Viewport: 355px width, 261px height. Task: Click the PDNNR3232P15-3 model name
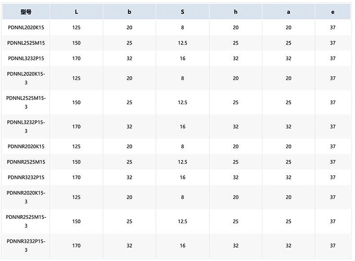coord(26,246)
